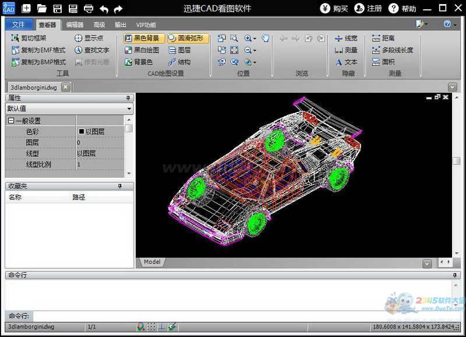Click the undo arrow icon
The width and height of the screenshot is (466, 337).
tap(104, 9)
